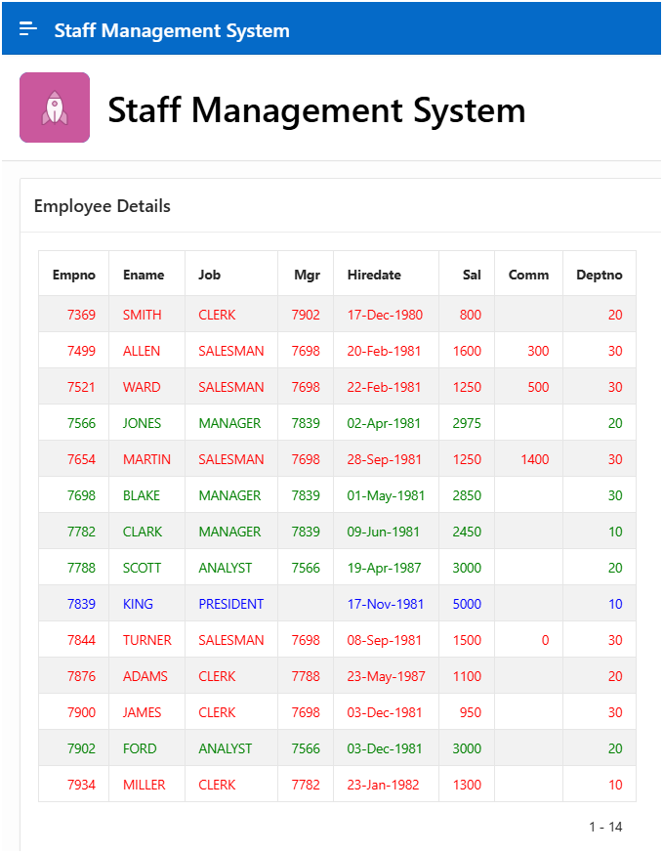663x853 pixels.
Task: Click the Mgr column header
Action: click(307, 275)
